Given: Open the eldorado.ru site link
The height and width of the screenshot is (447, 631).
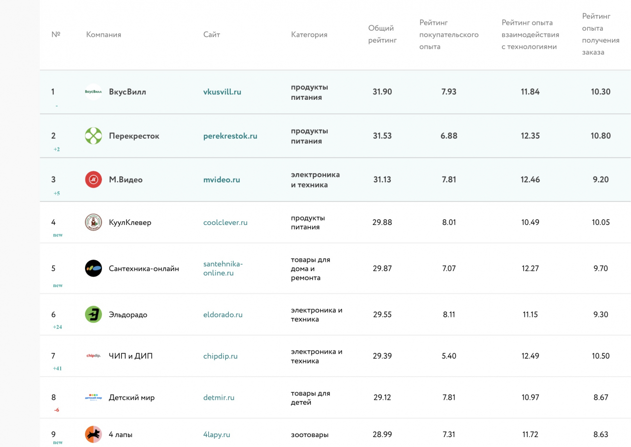Looking at the screenshot, I should (223, 314).
